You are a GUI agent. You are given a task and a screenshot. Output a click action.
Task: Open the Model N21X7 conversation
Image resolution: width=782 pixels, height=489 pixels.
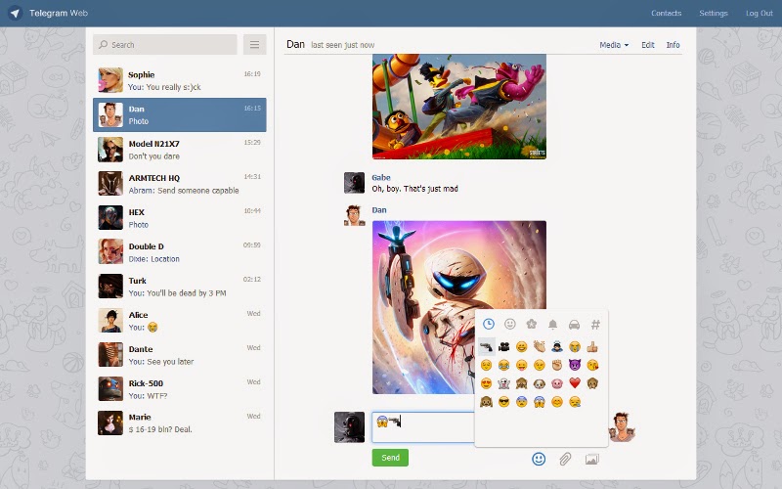(x=180, y=150)
